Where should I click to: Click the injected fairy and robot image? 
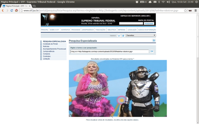tap(118, 88)
